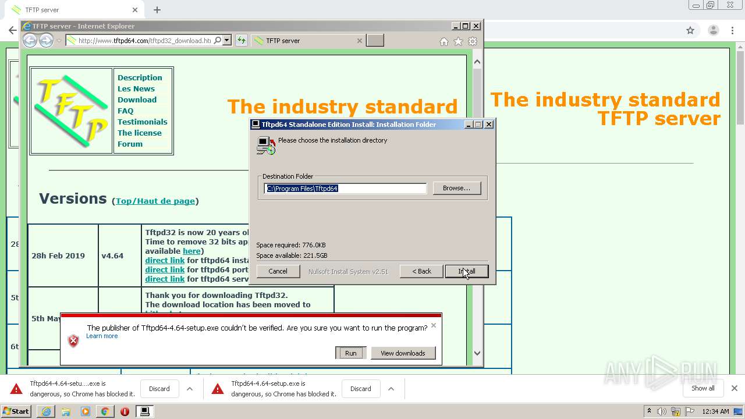Open the Download navigation link

(137, 100)
